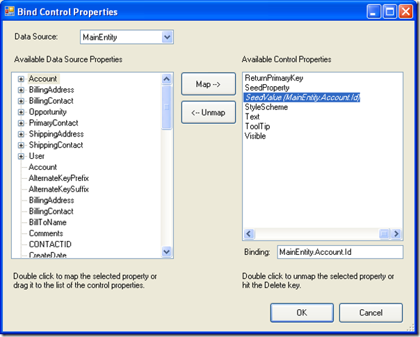Click the <-- Unmap button

point(209,112)
